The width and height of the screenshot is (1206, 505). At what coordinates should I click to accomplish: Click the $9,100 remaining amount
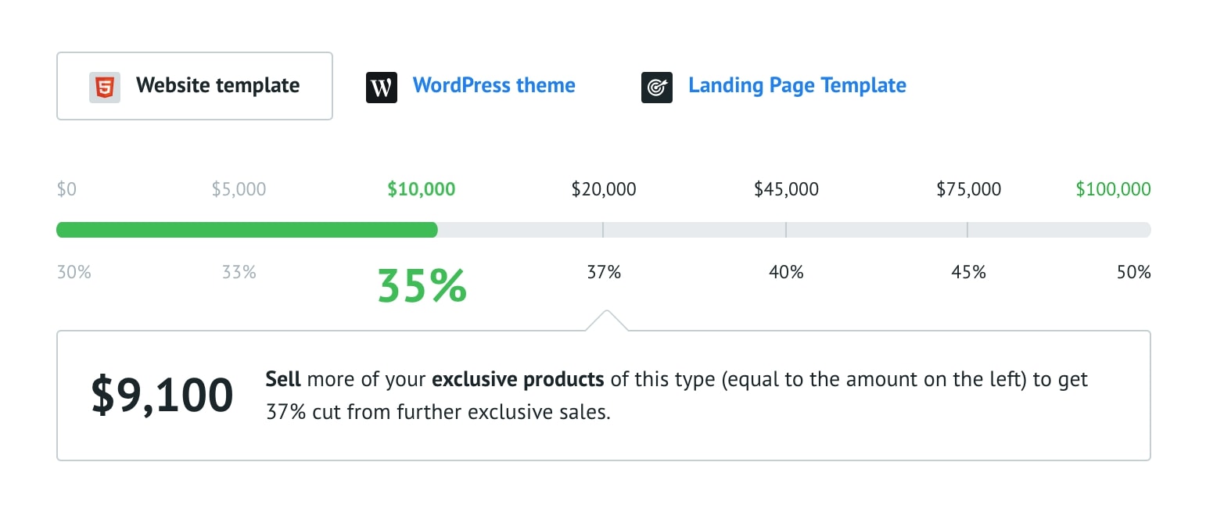tap(162, 395)
